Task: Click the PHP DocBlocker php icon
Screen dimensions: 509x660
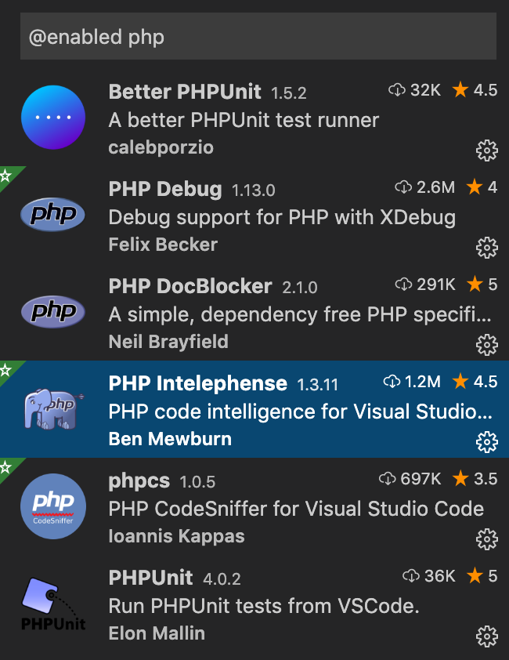Action: coord(52,312)
